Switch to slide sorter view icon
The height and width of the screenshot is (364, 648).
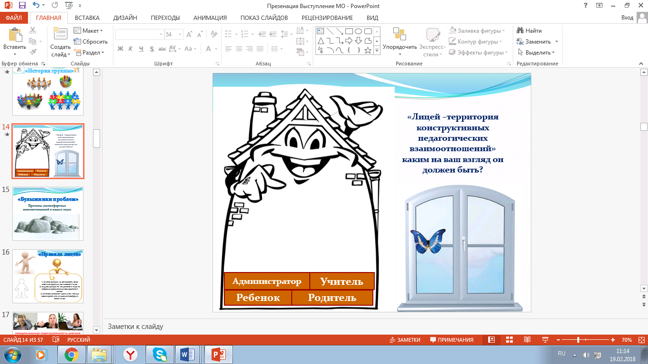[x=509, y=340]
